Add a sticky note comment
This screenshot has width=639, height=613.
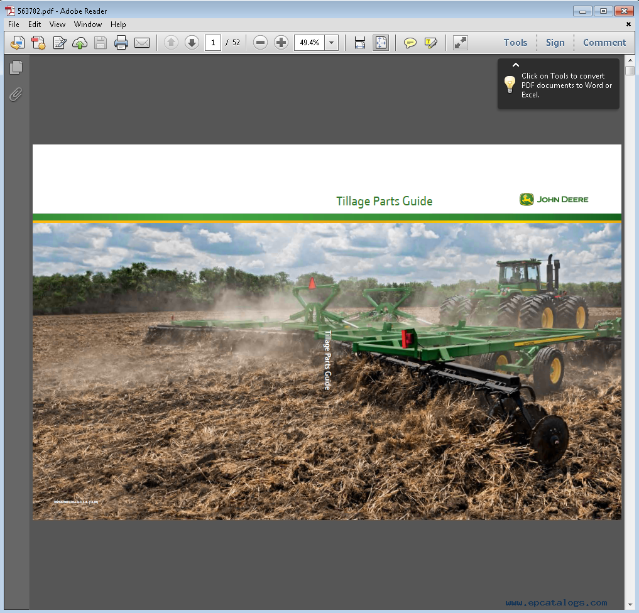coord(410,43)
